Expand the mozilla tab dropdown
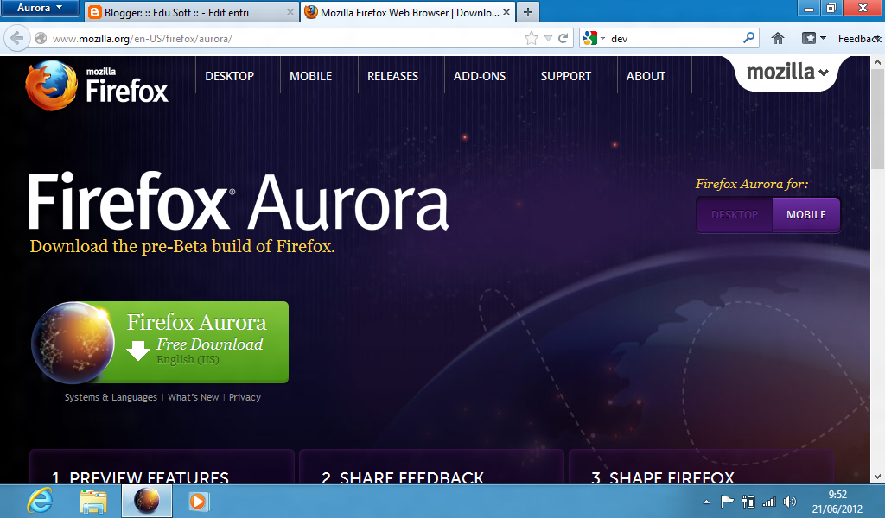Image resolution: width=885 pixels, height=518 pixels. coord(786,73)
